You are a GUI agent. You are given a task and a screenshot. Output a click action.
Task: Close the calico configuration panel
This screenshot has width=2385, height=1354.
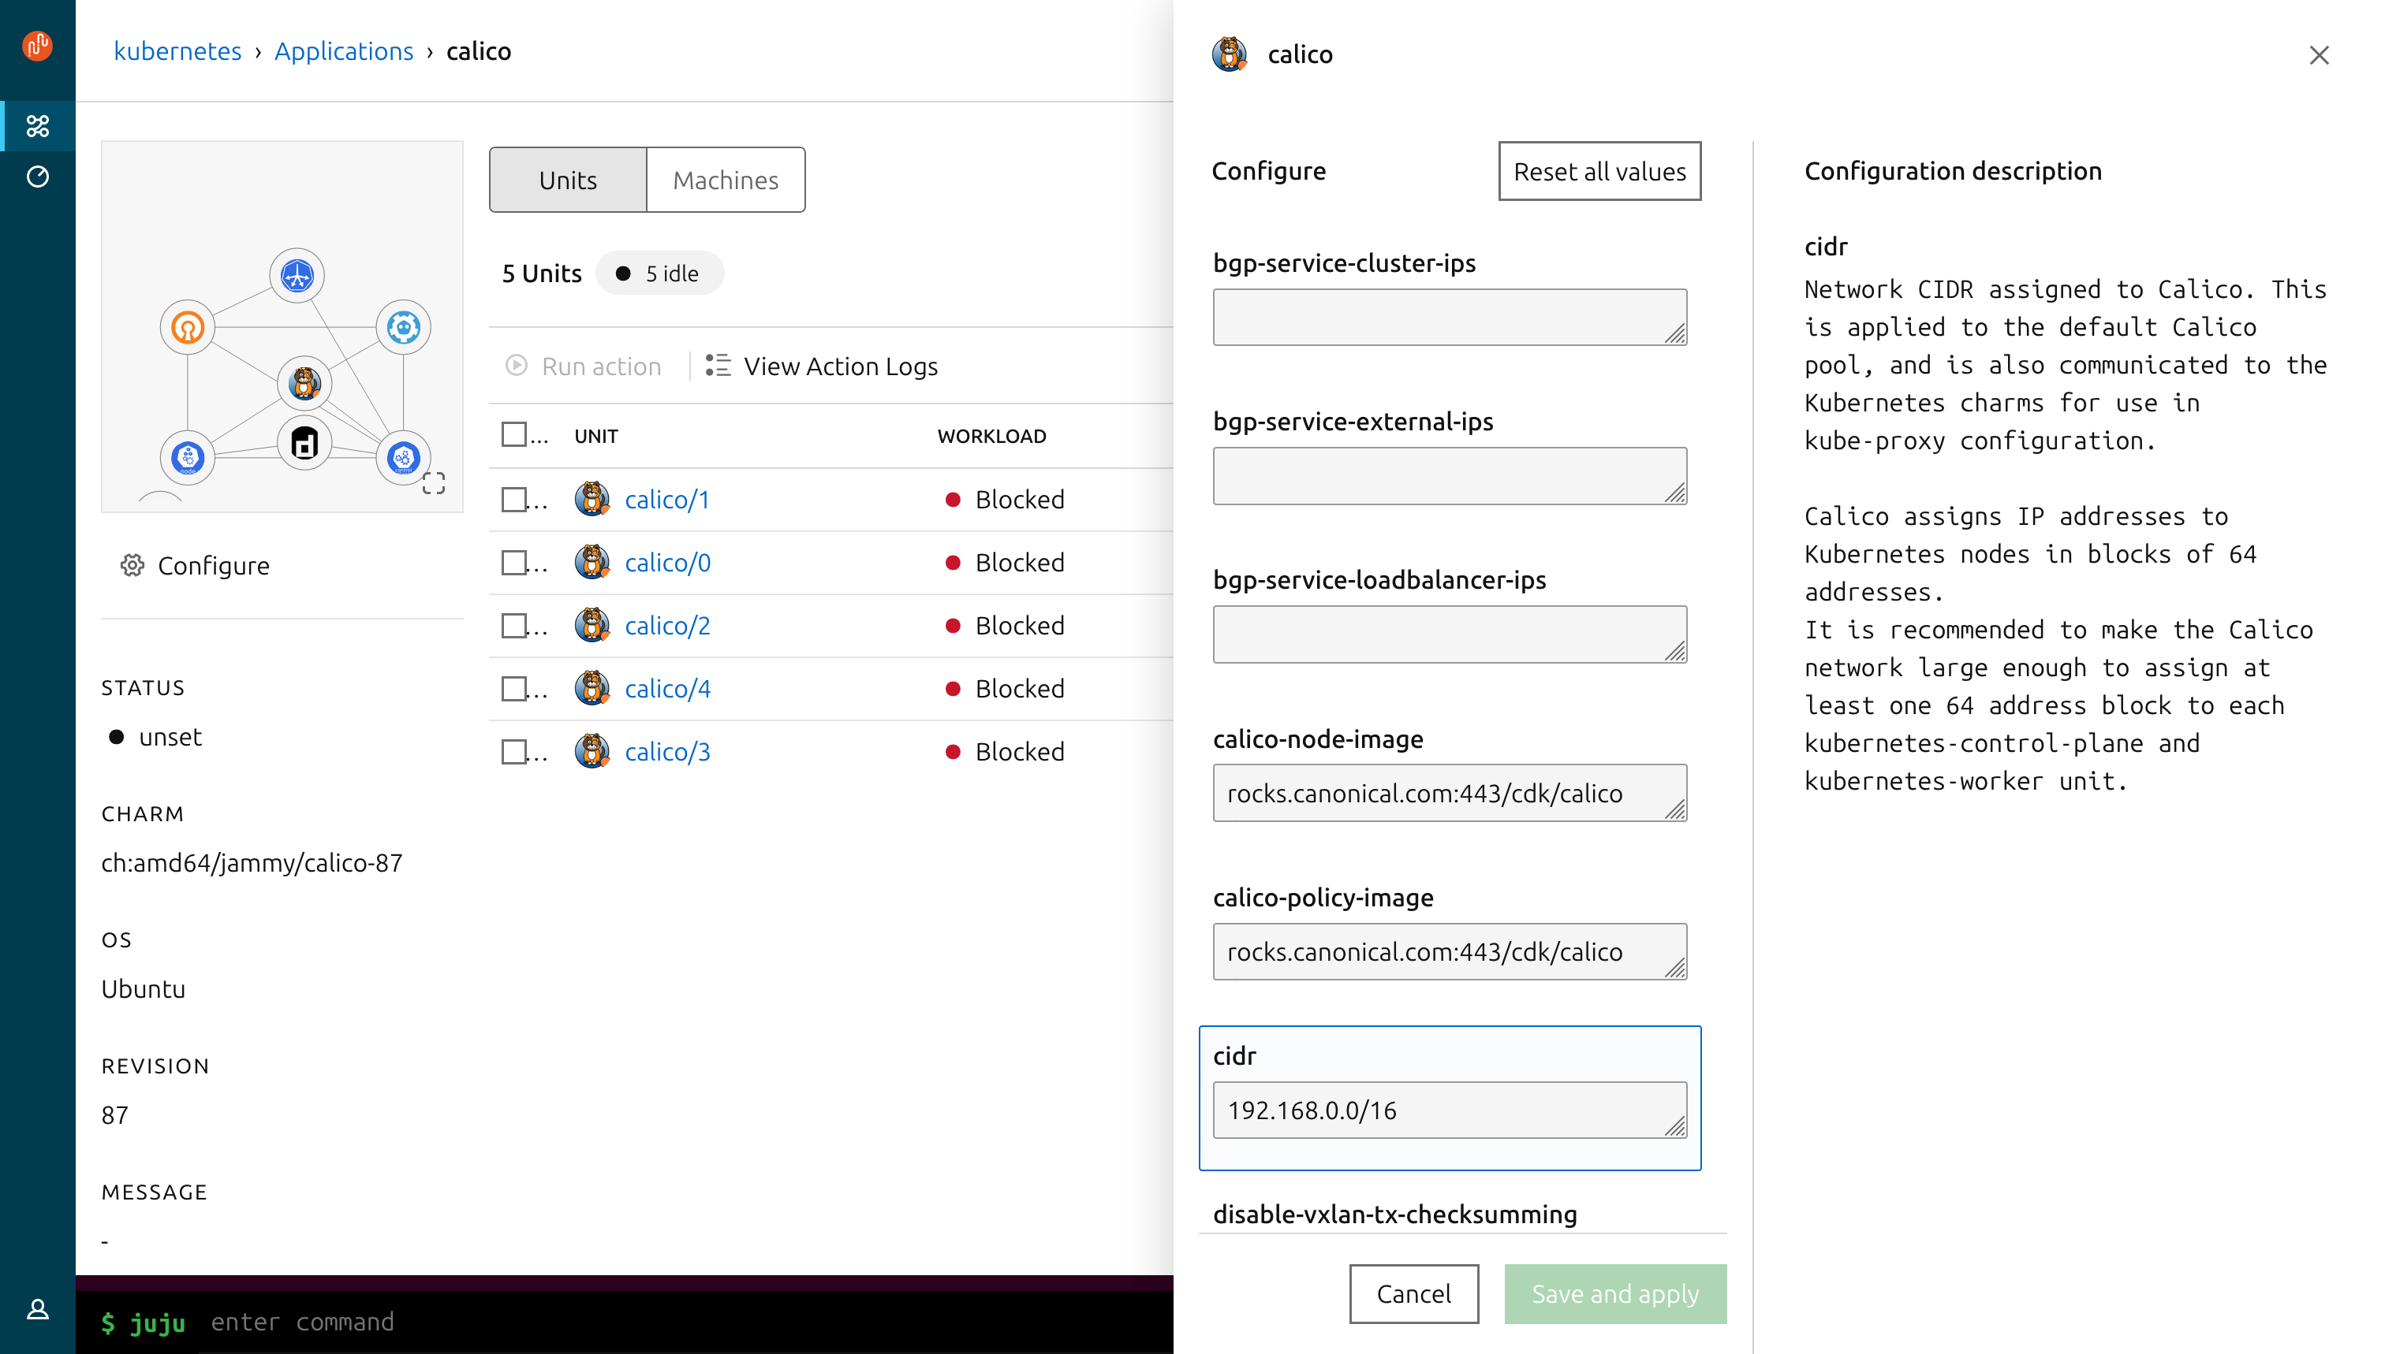pos(2319,55)
